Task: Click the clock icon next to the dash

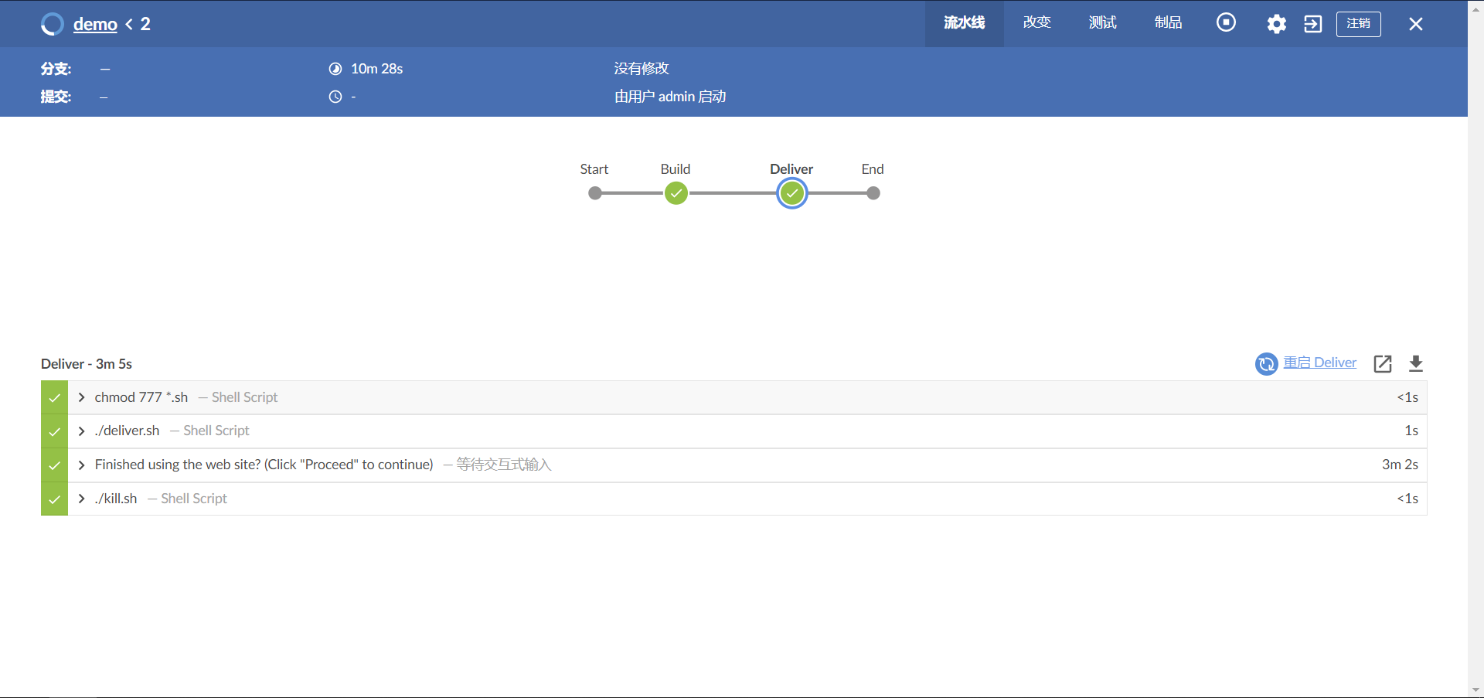Action: coord(335,97)
